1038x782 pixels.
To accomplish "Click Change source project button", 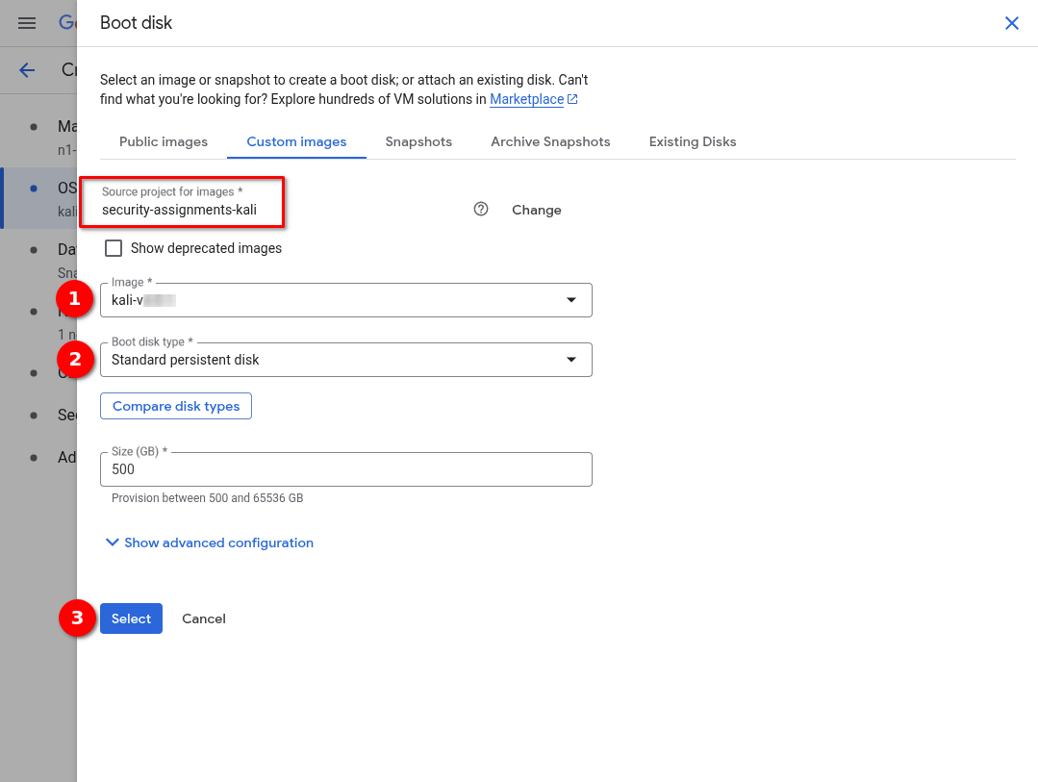I will pos(536,210).
